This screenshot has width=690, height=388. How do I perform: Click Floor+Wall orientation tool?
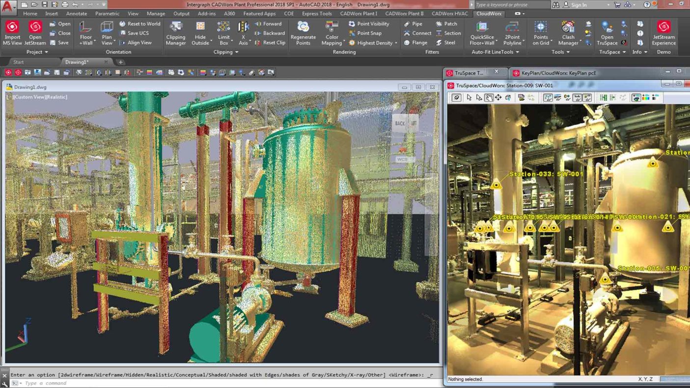(86, 33)
